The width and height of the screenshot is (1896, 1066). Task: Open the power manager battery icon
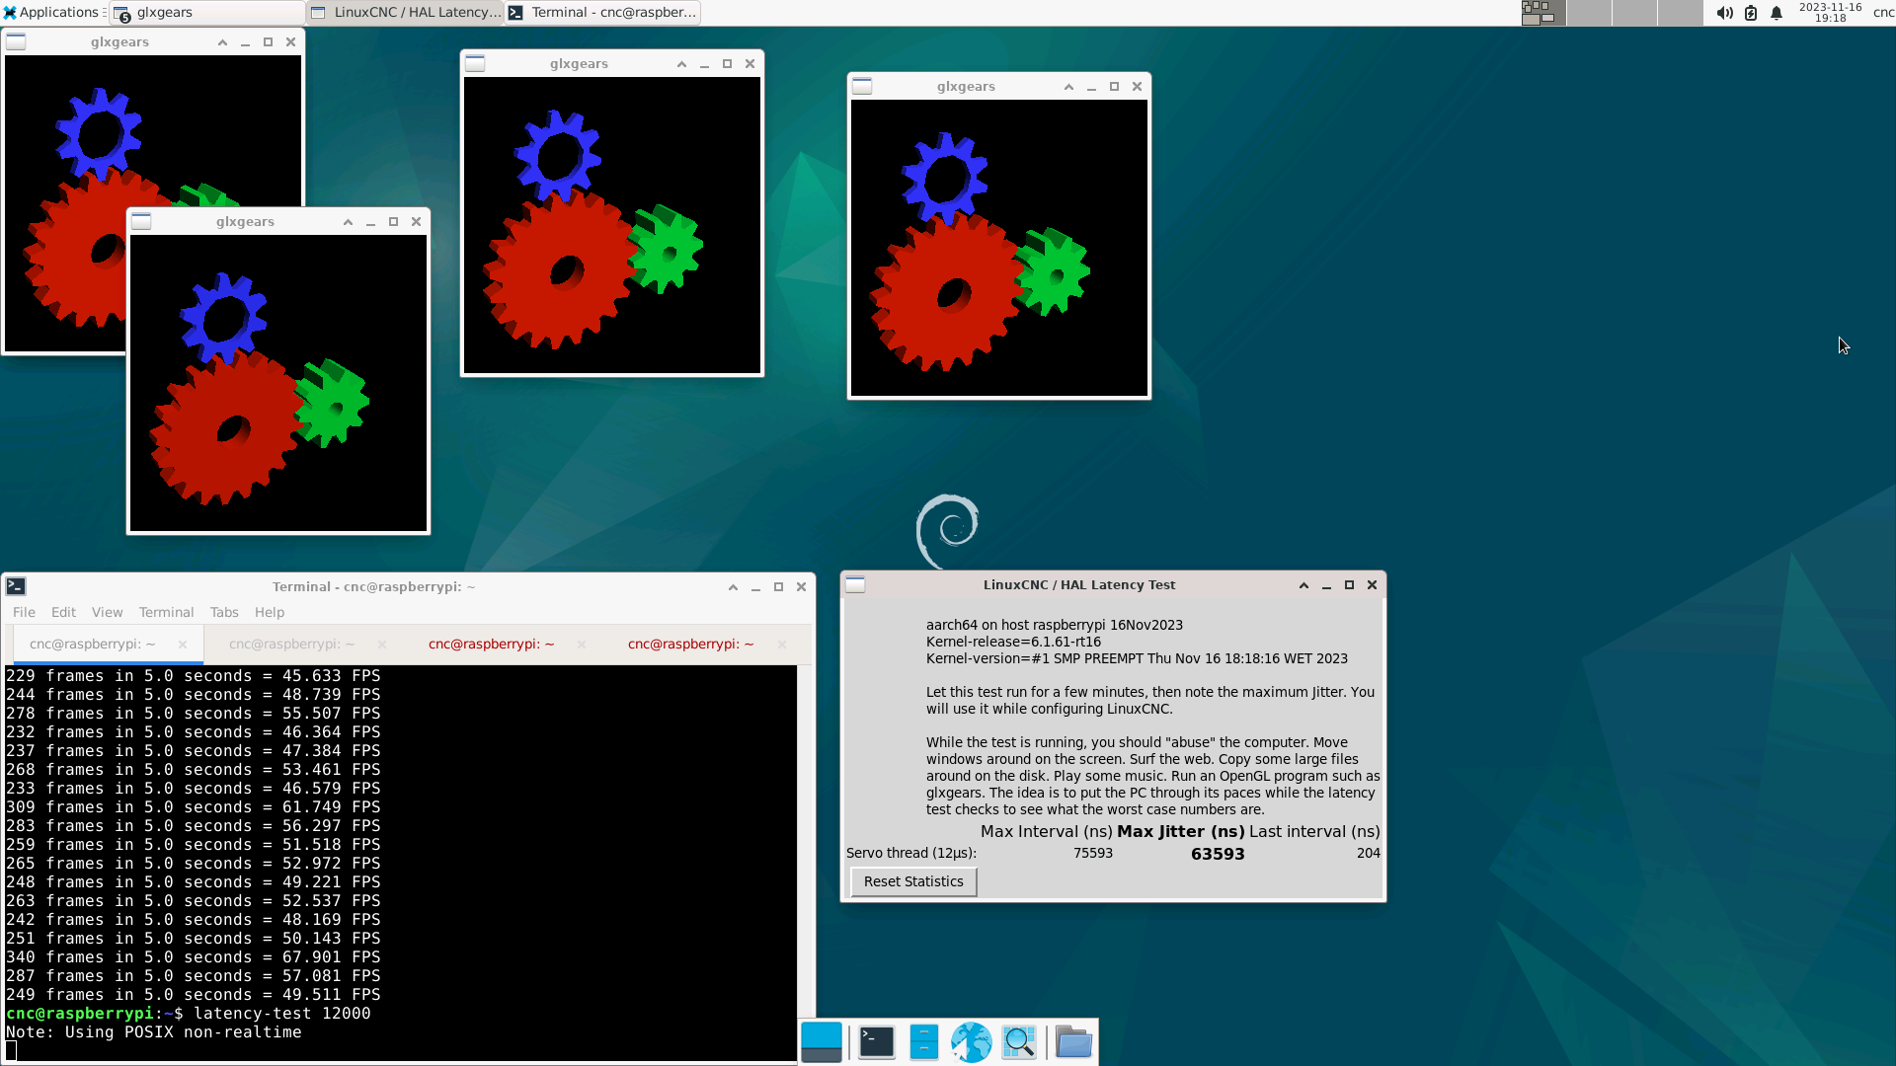[1751, 13]
